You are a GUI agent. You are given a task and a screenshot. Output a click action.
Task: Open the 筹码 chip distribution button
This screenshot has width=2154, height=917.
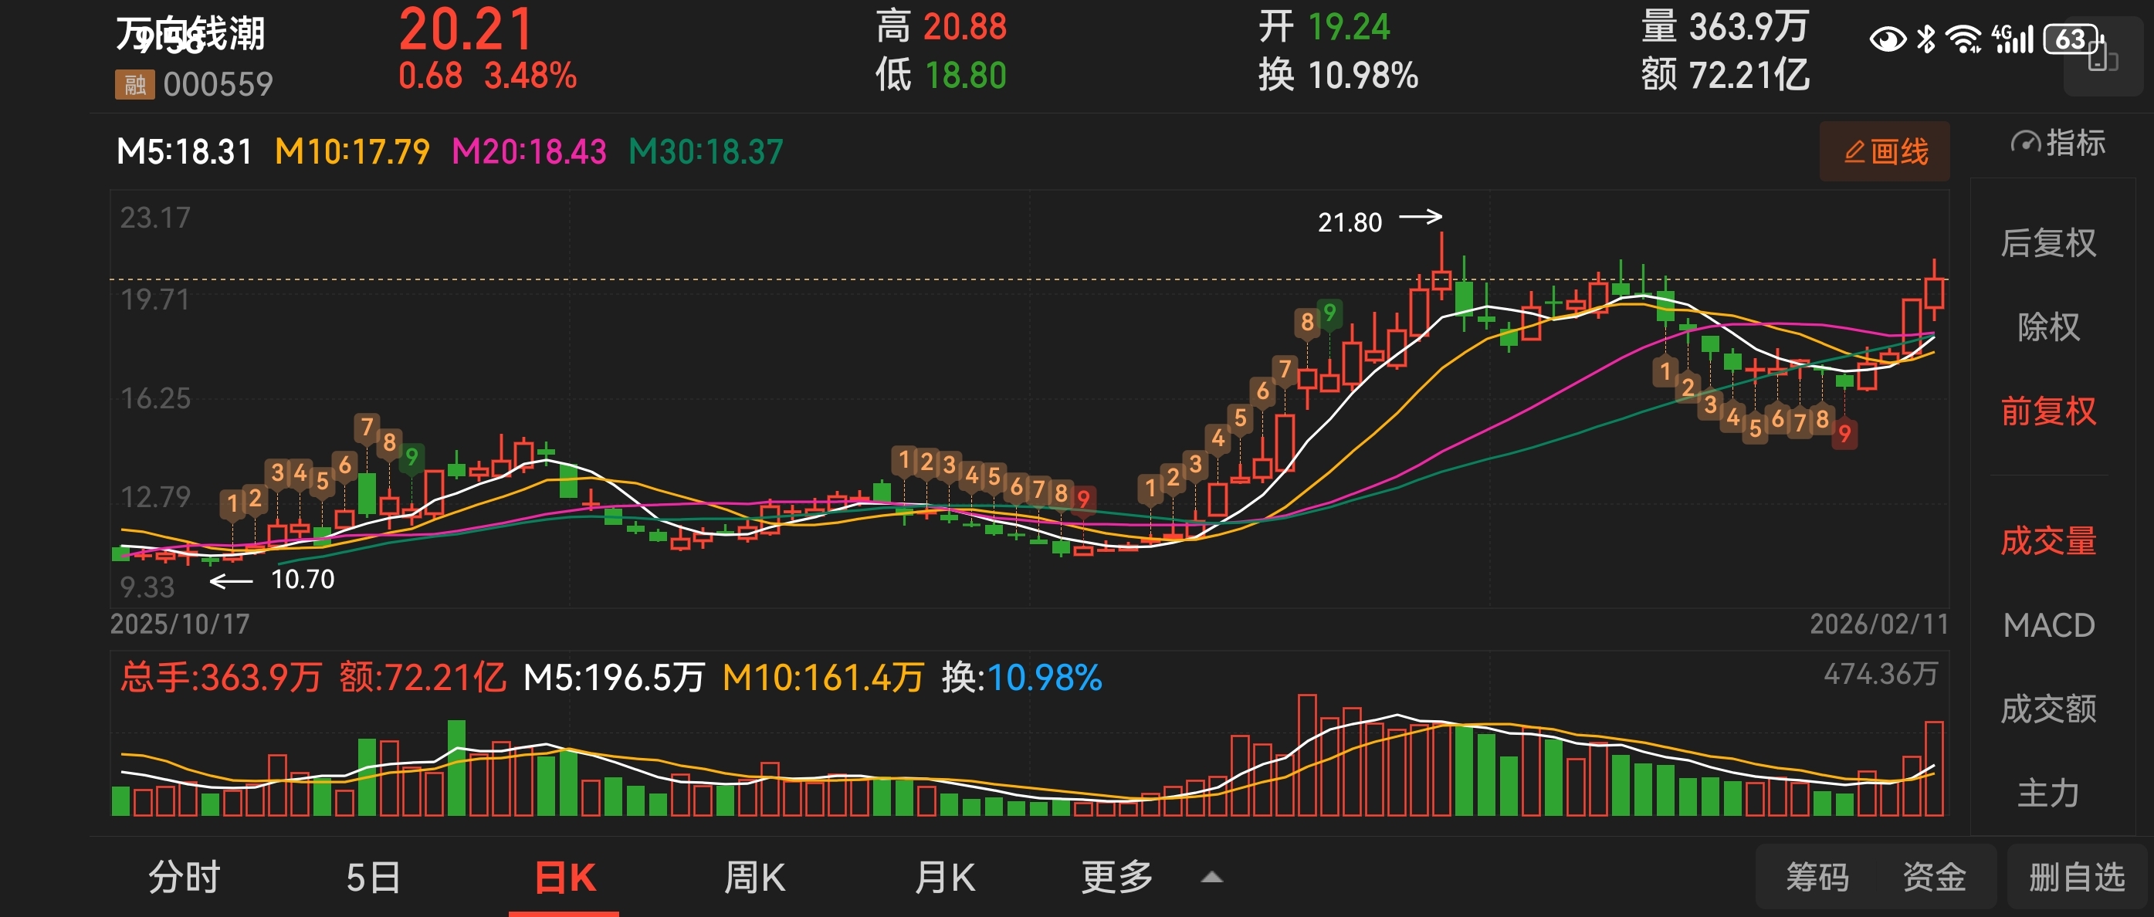coord(1817,878)
